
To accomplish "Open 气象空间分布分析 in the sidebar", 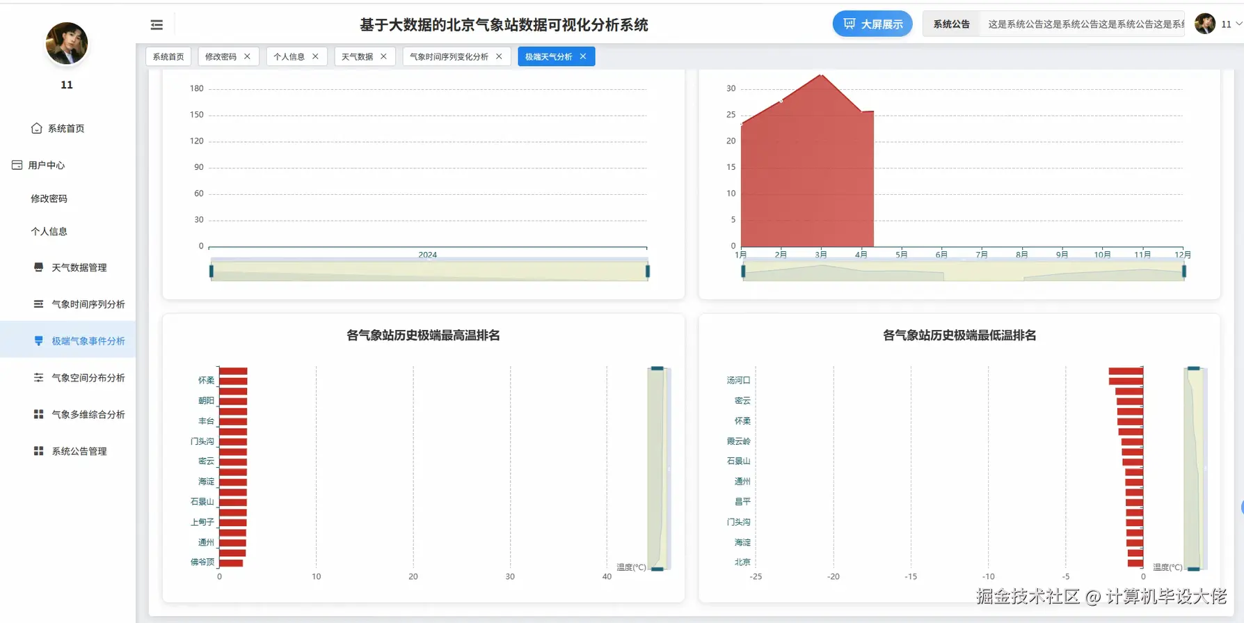I will coord(88,378).
